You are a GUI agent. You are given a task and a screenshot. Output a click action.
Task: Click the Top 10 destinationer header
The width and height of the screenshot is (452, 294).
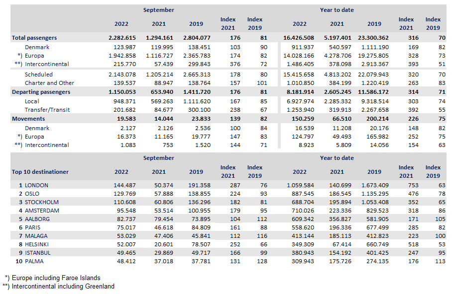pos(40,172)
